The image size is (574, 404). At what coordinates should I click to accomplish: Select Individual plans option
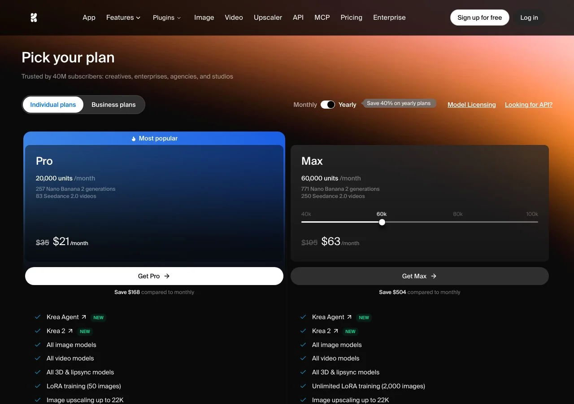53,105
